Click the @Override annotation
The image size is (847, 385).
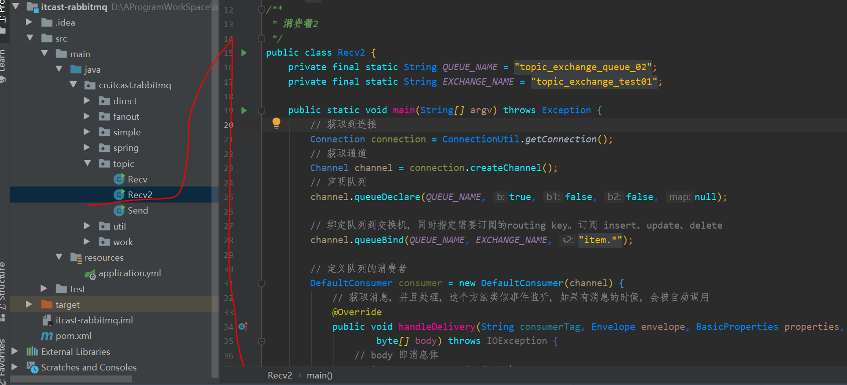[357, 312]
